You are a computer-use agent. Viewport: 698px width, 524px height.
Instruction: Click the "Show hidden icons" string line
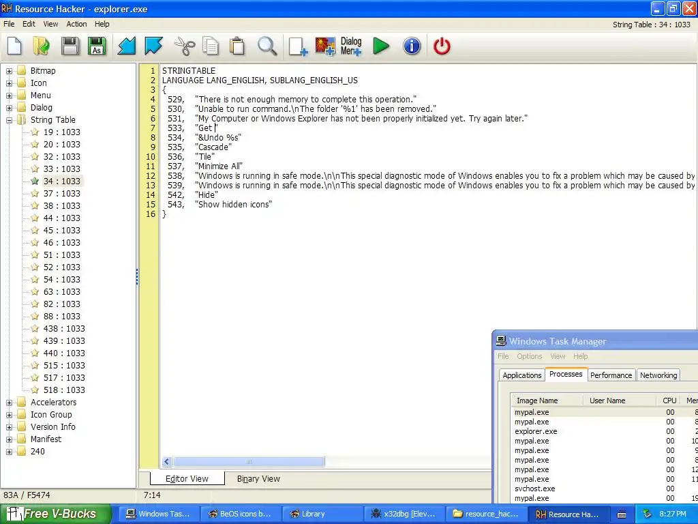[x=233, y=205]
